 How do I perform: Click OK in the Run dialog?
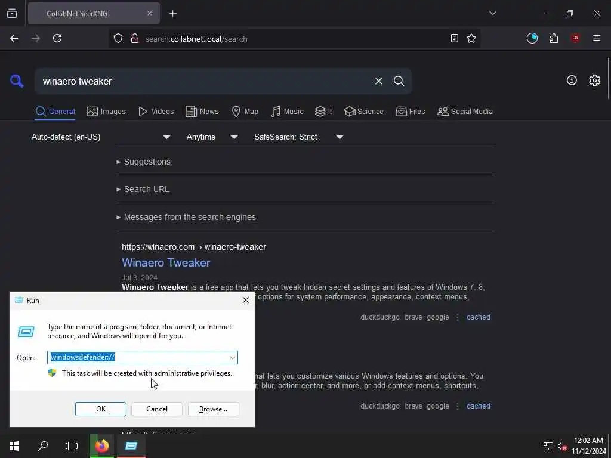pyautogui.click(x=100, y=409)
